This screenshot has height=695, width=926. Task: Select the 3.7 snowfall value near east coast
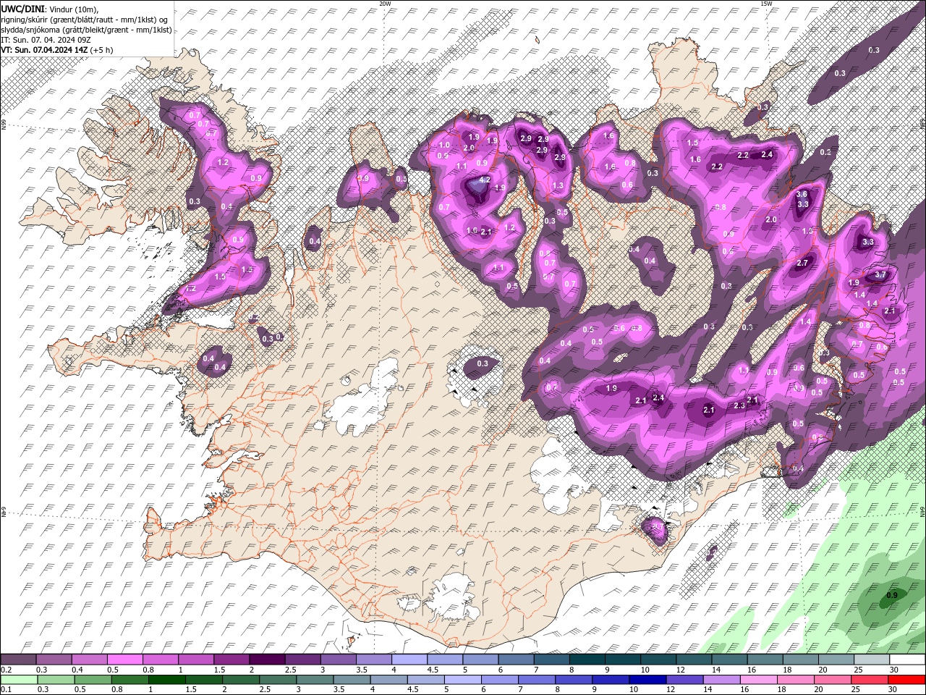pos(880,275)
